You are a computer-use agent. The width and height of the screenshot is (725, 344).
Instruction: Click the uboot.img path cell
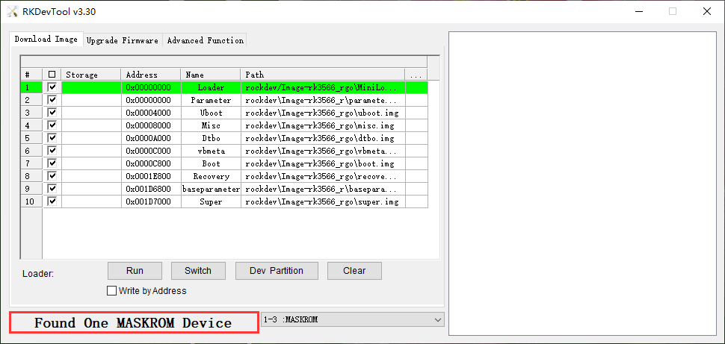click(x=323, y=113)
